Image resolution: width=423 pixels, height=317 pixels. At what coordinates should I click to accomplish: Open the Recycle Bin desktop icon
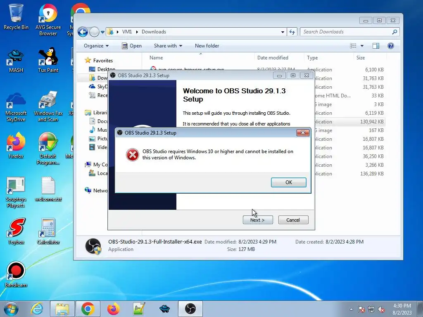point(16,17)
